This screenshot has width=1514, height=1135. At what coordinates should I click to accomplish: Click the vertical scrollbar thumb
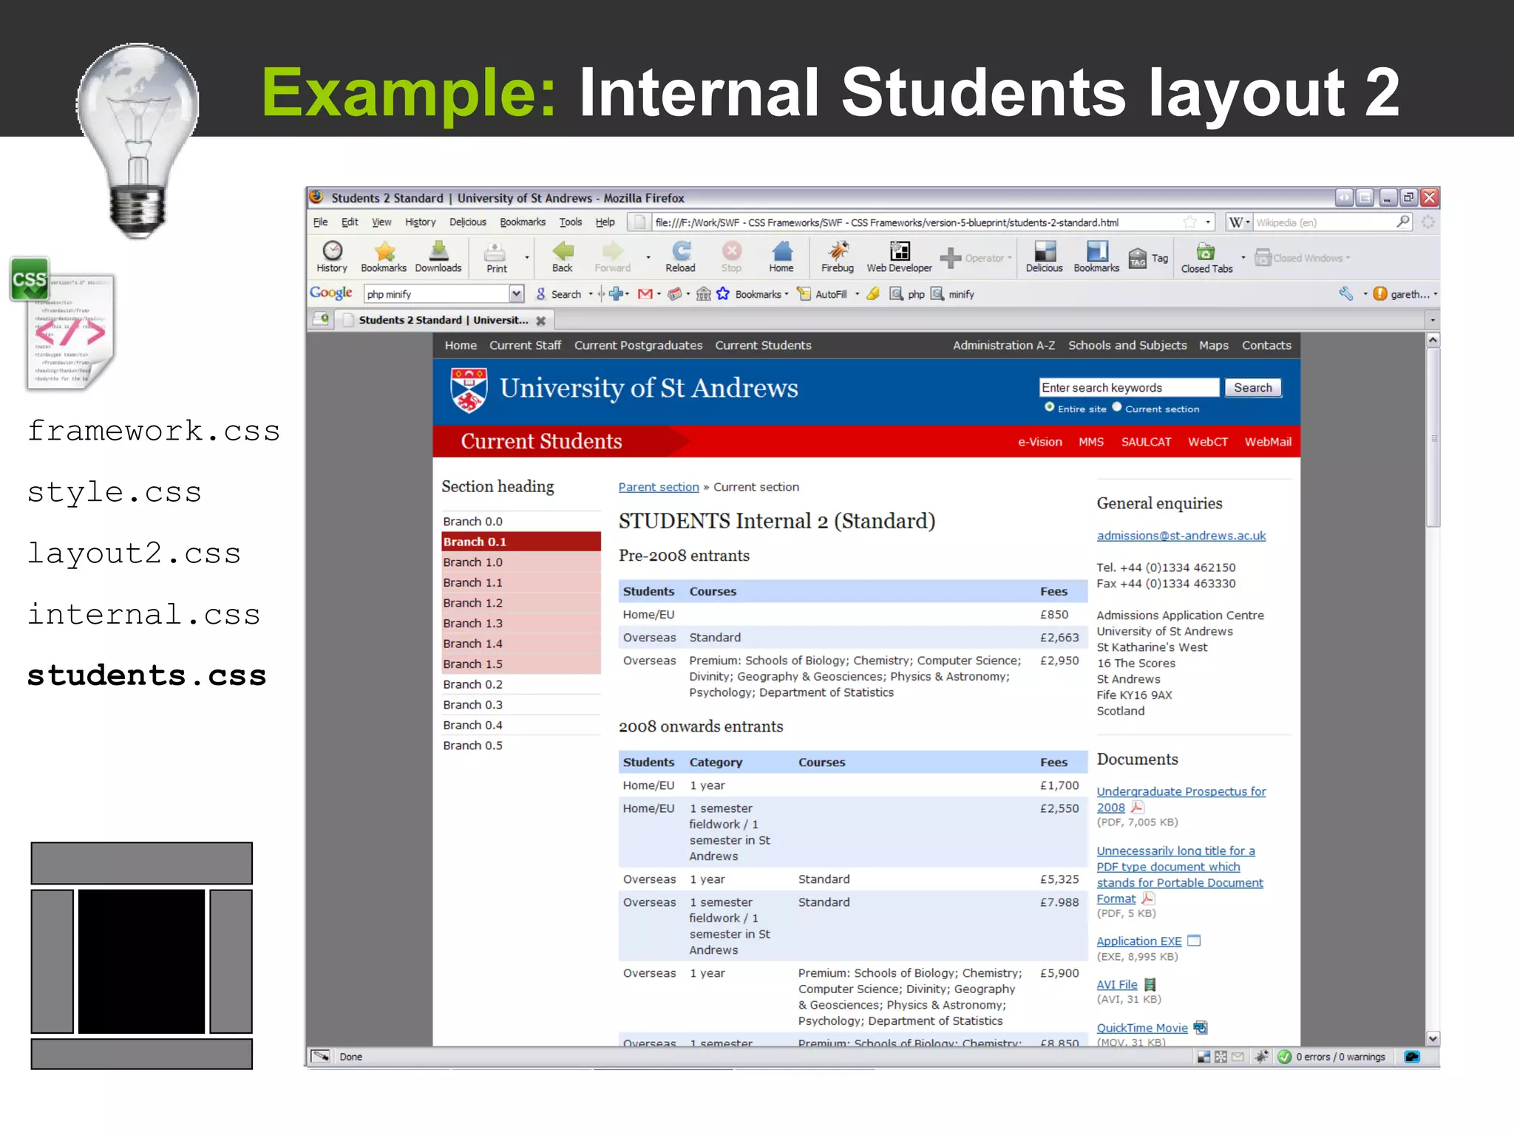pyautogui.click(x=1433, y=437)
